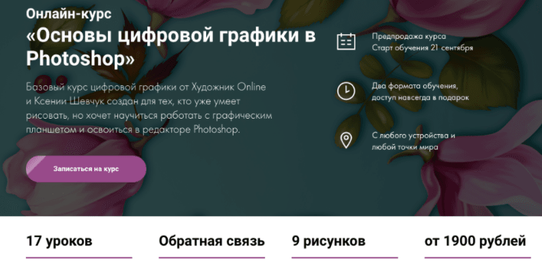
Task: Click «доступ навсегда в подарок» text
Action: point(420,97)
